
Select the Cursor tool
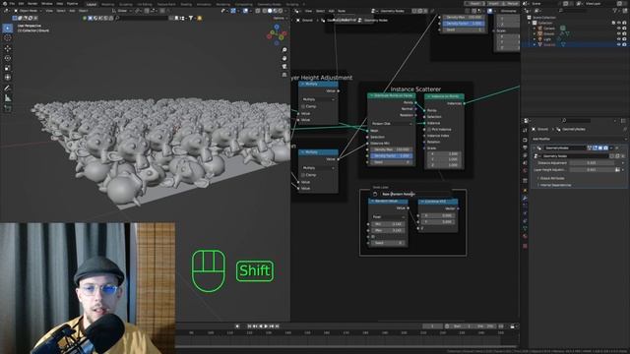[x=8, y=38]
